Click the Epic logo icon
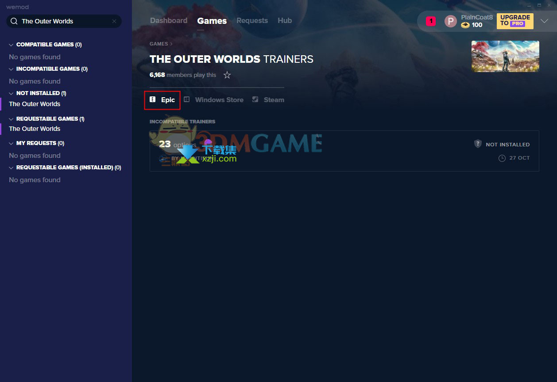Screen dimensions: 557x382 (152, 99)
